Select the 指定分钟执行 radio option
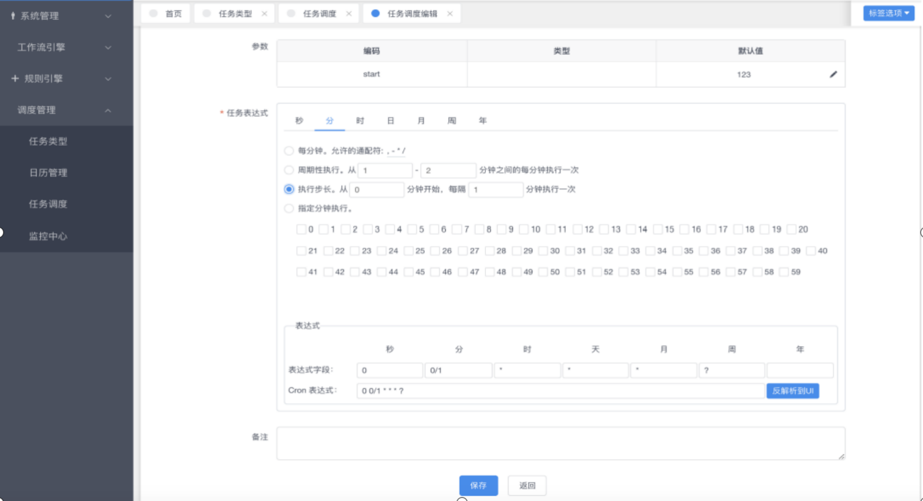Viewport: 923px width, 501px height. (289, 209)
